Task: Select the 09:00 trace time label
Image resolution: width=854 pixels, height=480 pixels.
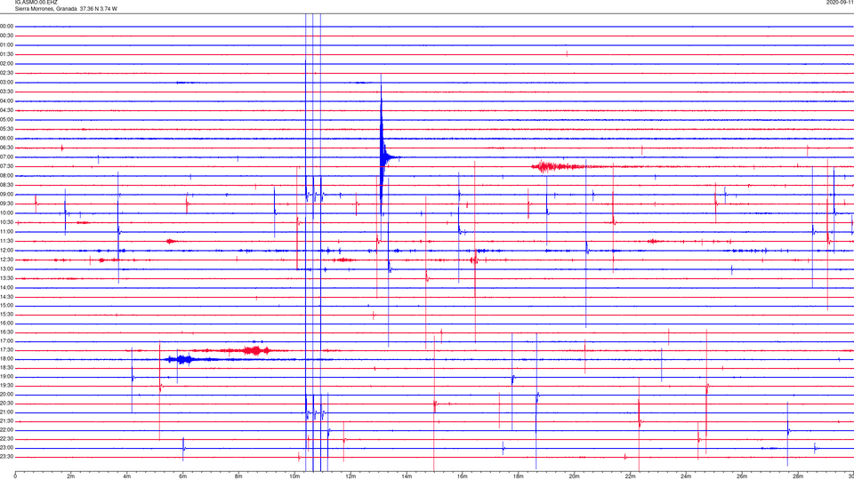Action: pyautogui.click(x=6, y=195)
